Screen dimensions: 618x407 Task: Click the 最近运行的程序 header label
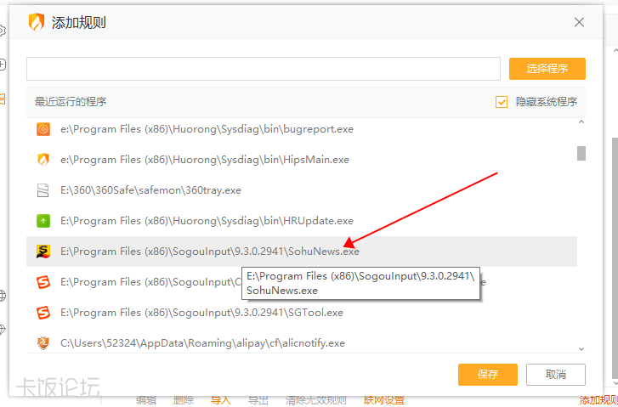71,102
